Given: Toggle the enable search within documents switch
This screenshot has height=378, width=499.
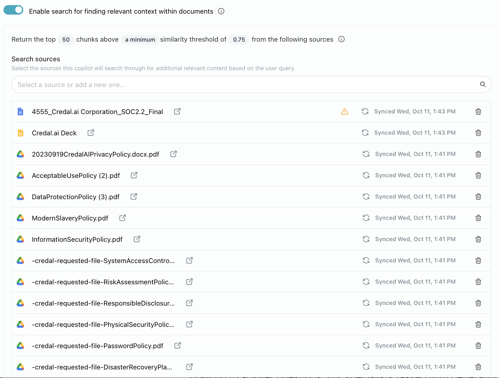Looking at the screenshot, I should tap(13, 10).
